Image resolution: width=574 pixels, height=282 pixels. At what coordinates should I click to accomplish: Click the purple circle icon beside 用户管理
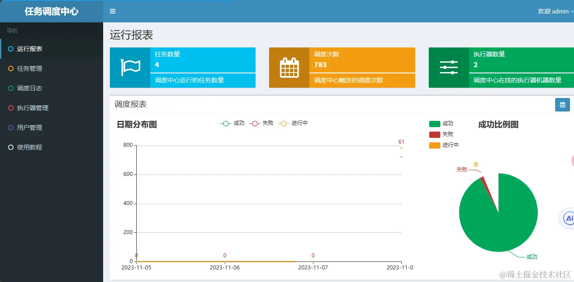11,128
